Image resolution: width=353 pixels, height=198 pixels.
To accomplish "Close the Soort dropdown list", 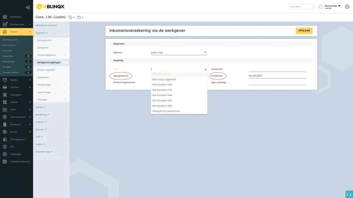I will (205, 70).
